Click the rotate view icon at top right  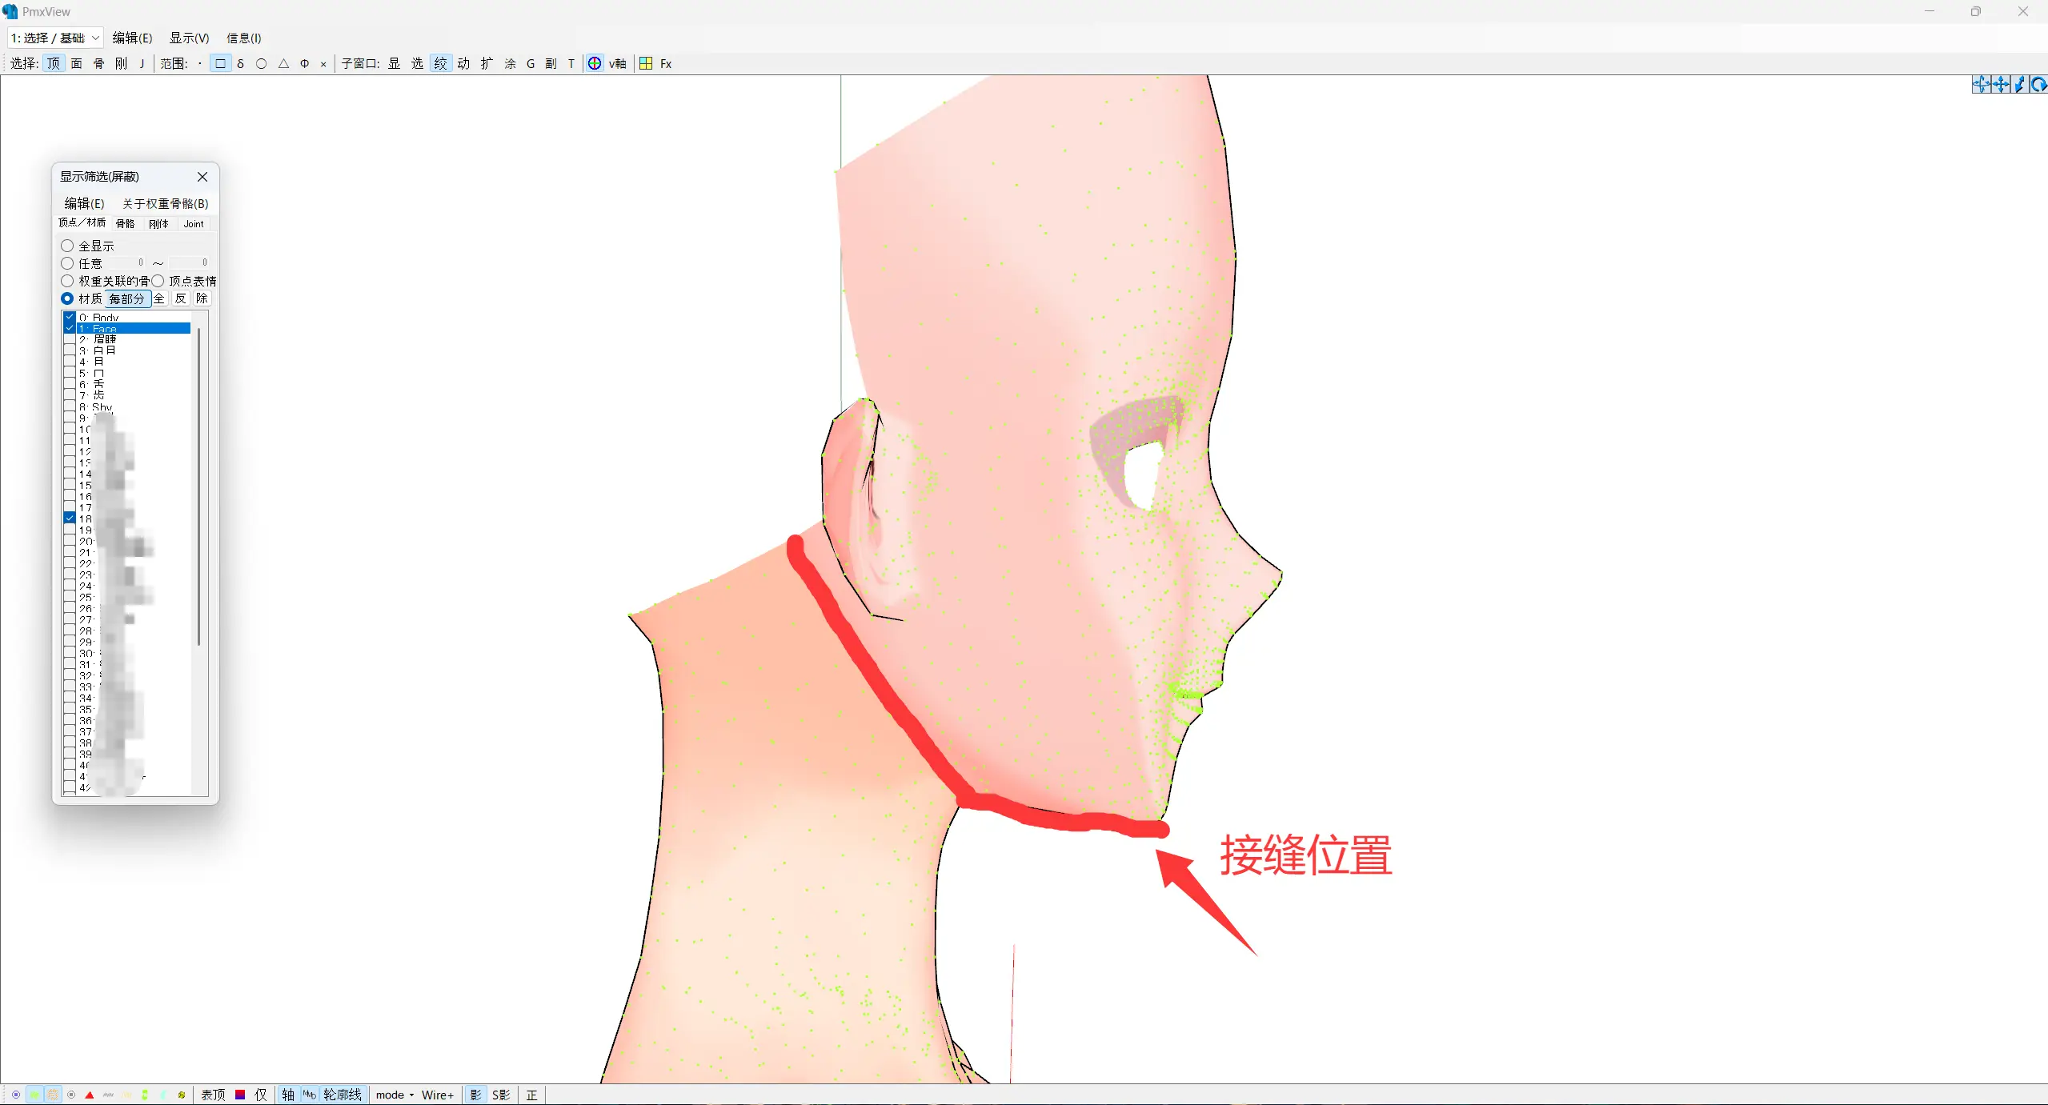(x=2038, y=85)
